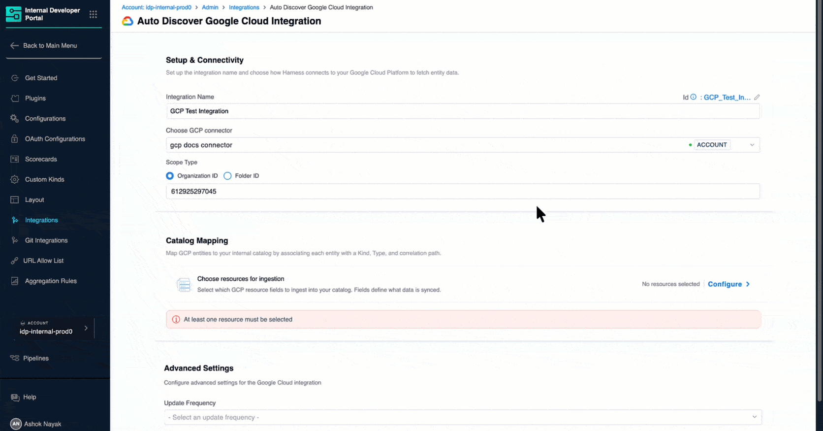This screenshot has height=431, width=823.
Task: Click the Back to Main Menu arrow icon
Action: click(15, 45)
